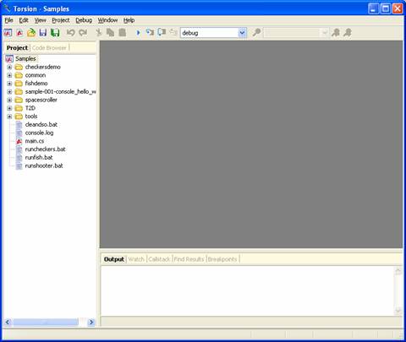This screenshot has width=406, height=342.
Task: Expand the T2D folder node
Action: click(9, 108)
